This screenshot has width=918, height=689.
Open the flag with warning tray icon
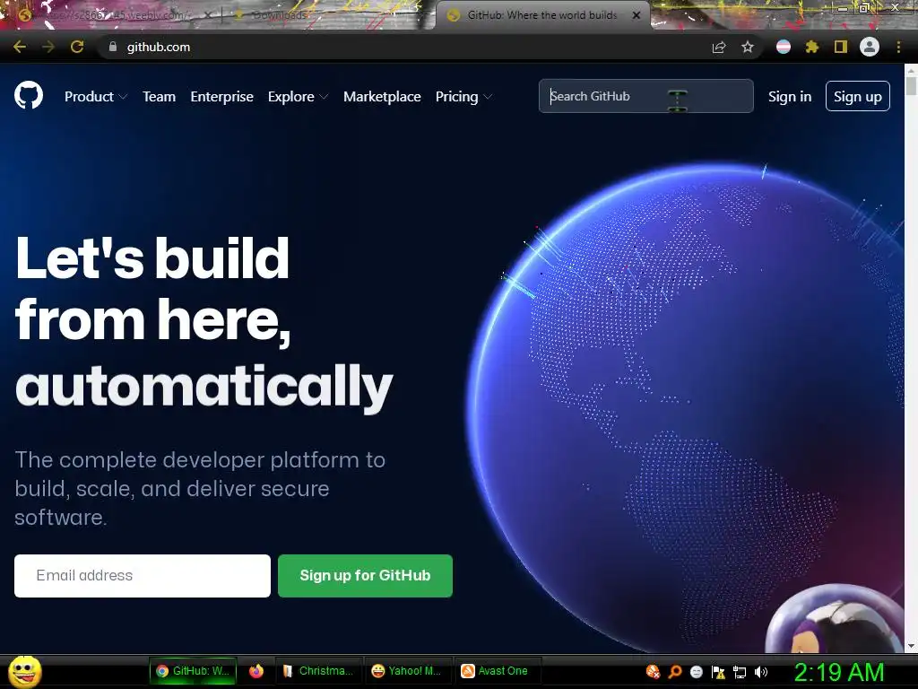(x=718, y=671)
